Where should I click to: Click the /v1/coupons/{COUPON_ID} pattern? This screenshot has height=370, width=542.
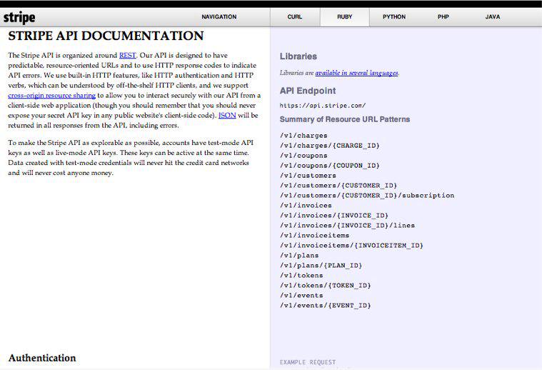pos(330,166)
